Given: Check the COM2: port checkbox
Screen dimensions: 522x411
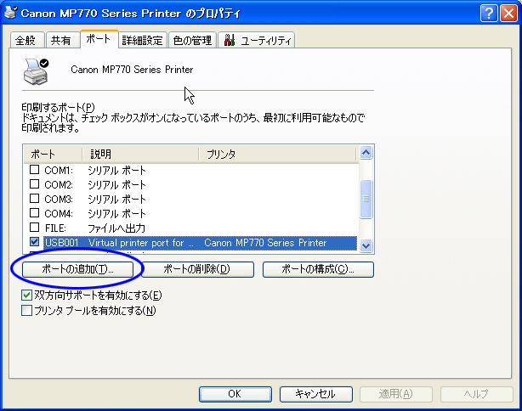Looking at the screenshot, I should 34,184.
